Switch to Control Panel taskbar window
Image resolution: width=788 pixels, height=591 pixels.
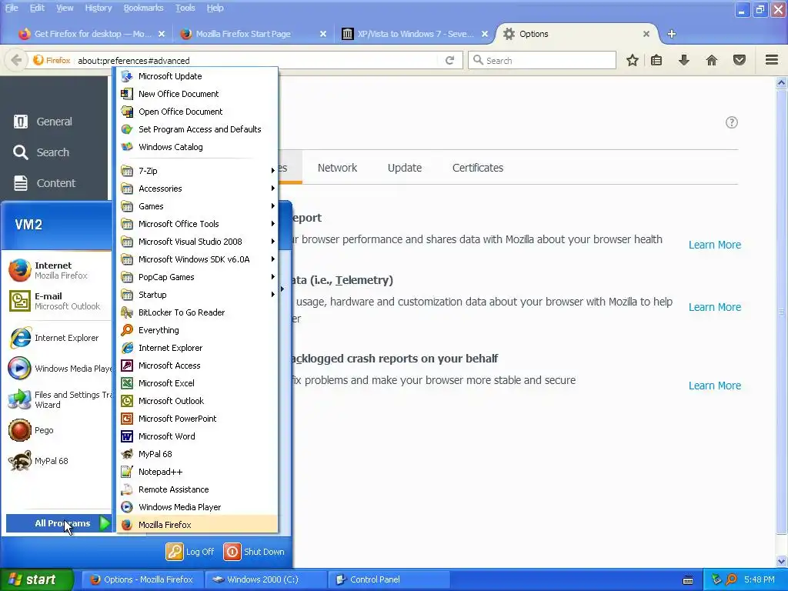tap(389, 579)
